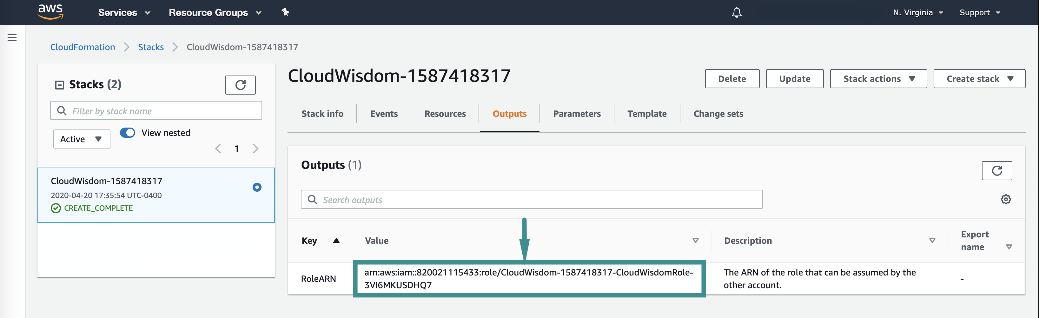Click the Search outputs field
The image size is (1039, 318).
tap(532, 199)
